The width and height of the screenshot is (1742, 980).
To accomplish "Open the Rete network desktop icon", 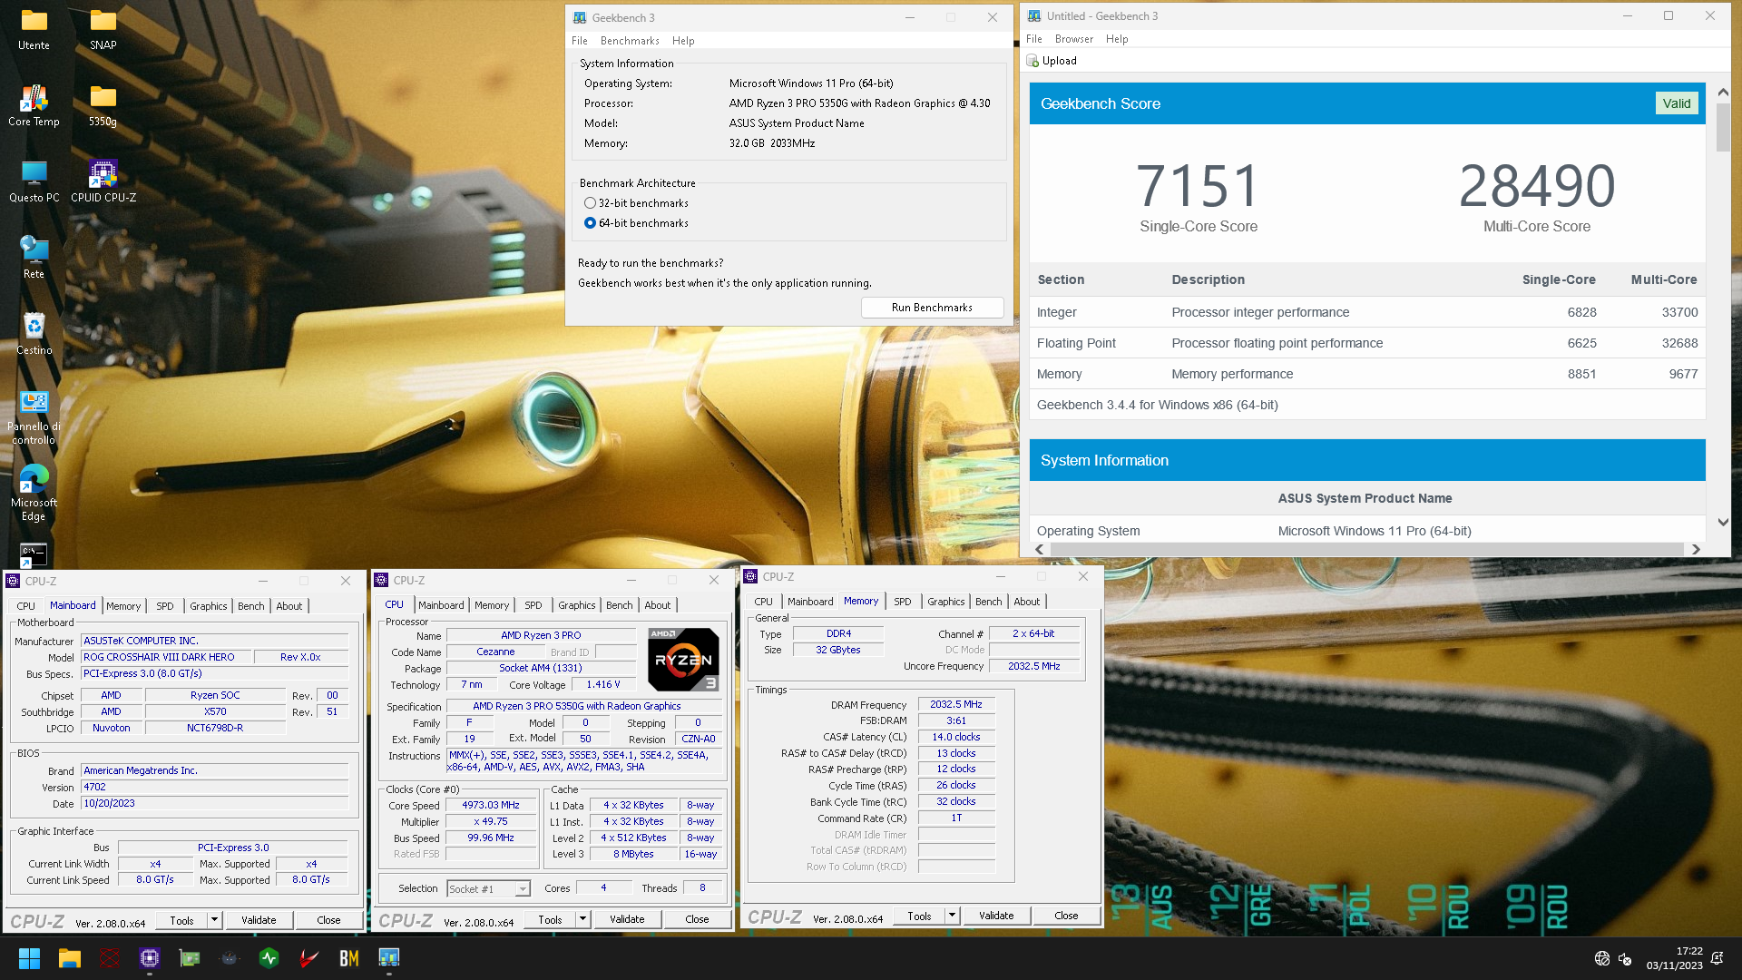I will click(x=34, y=258).
